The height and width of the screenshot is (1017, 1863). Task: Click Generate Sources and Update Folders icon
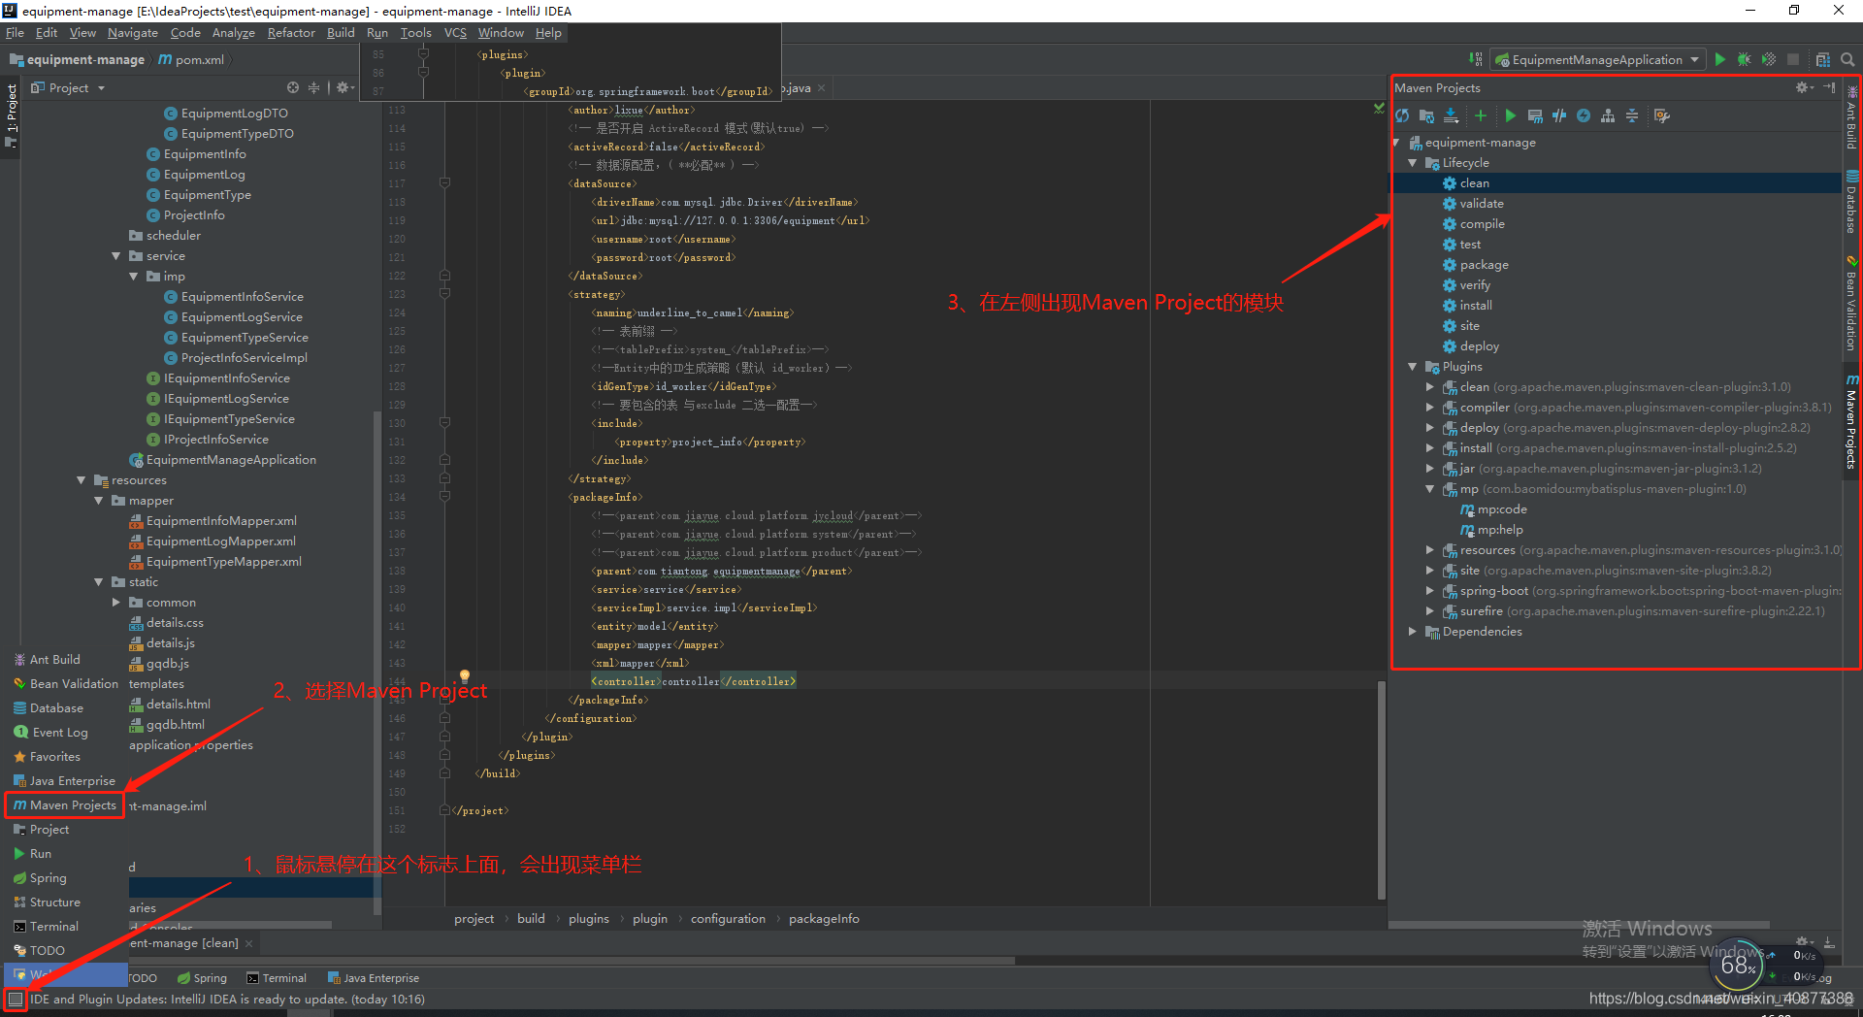pyautogui.click(x=1426, y=115)
